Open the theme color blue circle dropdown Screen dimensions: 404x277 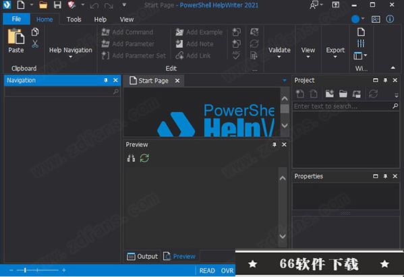click(x=358, y=19)
